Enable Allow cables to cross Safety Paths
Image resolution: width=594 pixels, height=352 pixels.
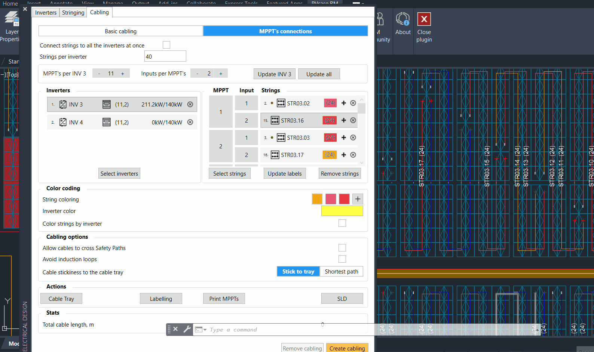342,248
